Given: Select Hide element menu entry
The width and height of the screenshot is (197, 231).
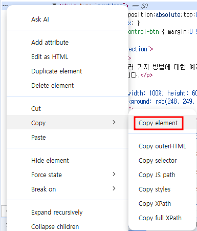Looking at the screenshot, I should pos(68,161).
